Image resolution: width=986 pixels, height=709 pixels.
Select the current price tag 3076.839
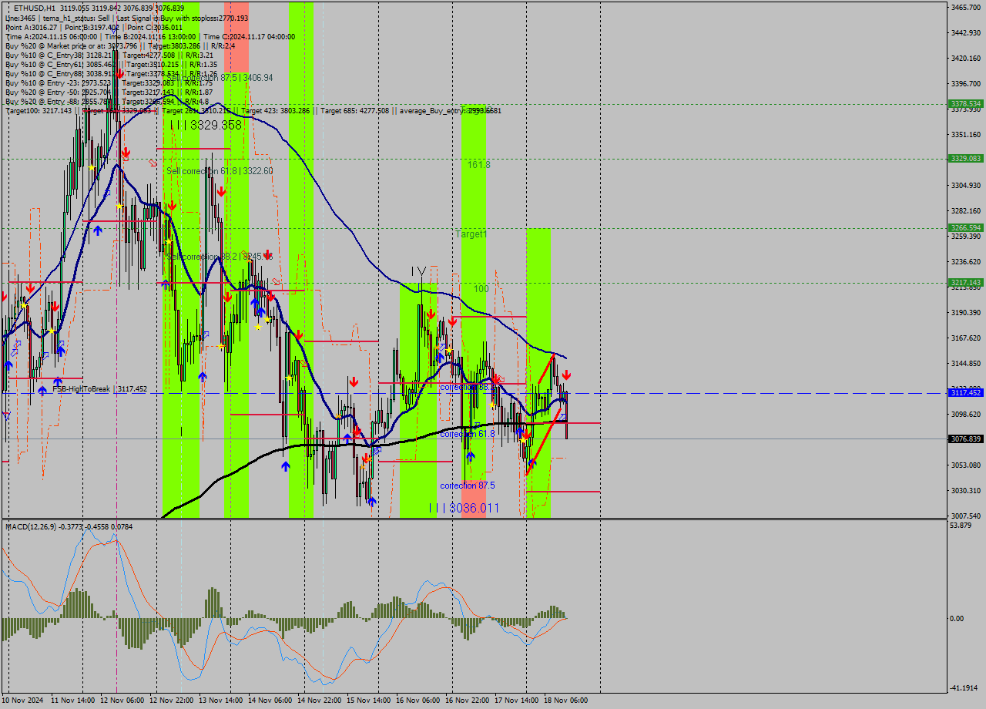(965, 439)
